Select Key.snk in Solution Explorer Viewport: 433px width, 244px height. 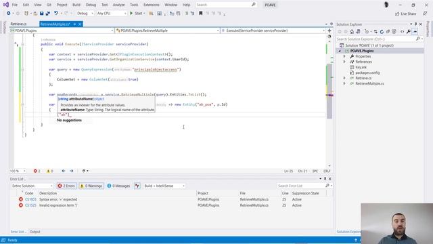click(361, 67)
